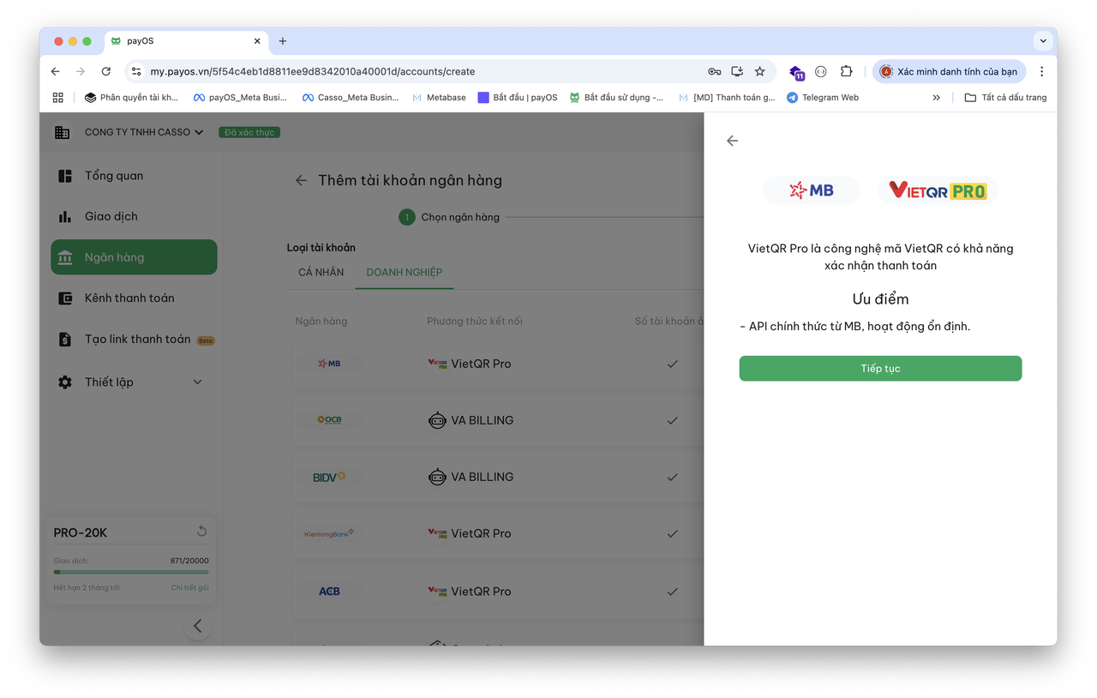Open the Tất cả dấu trang folder
The image size is (1097, 698).
click(1005, 98)
